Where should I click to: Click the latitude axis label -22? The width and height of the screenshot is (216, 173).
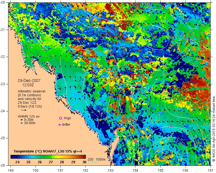[3, 57]
